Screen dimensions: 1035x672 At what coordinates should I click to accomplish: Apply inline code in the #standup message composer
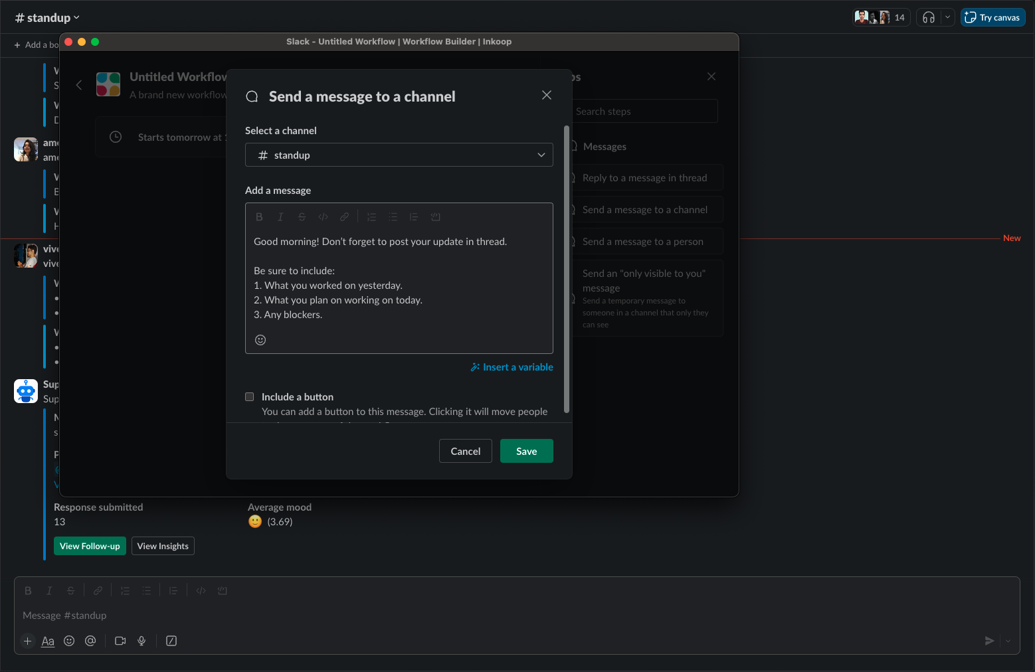click(201, 591)
